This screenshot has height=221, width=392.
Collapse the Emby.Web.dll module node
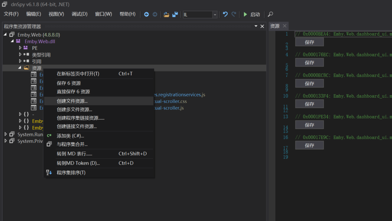(12, 41)
